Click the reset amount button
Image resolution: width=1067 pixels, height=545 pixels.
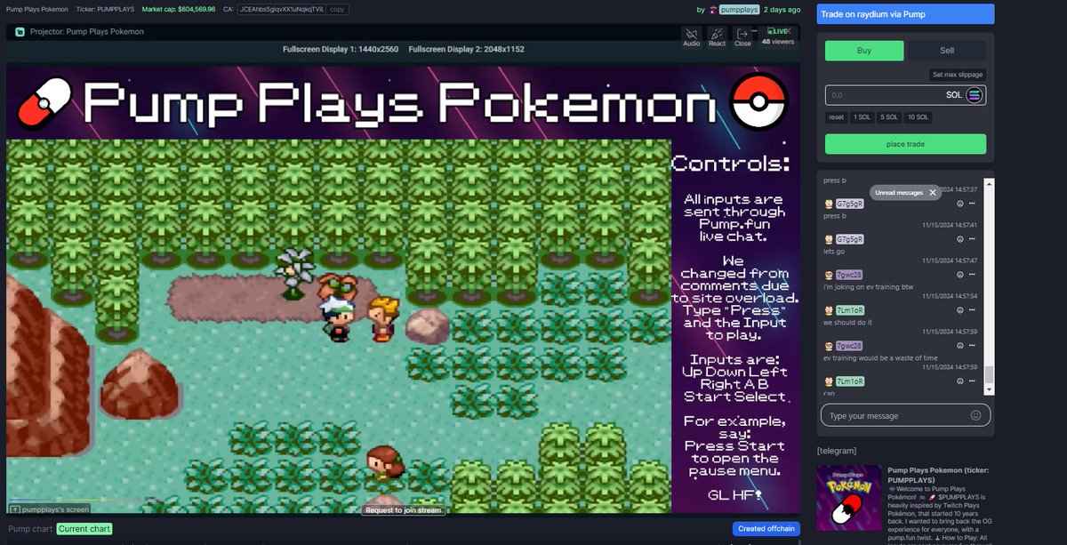[836, 117]
